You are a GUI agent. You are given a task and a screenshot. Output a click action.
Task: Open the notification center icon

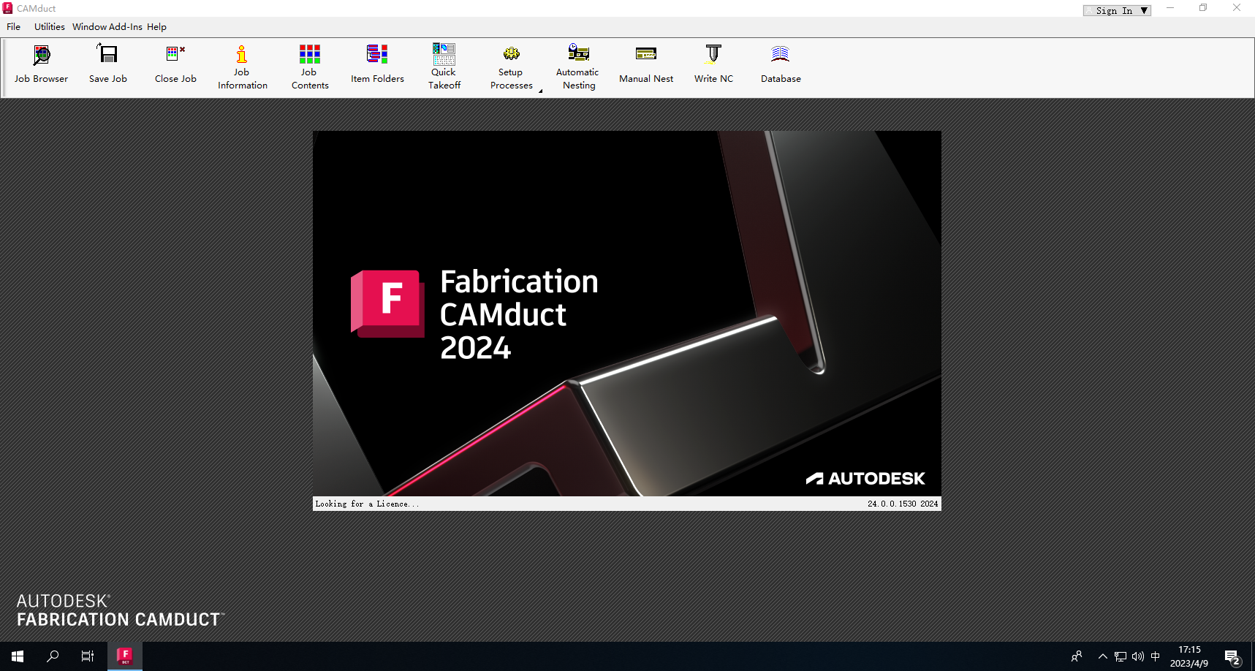click(x=1232, y=656)
